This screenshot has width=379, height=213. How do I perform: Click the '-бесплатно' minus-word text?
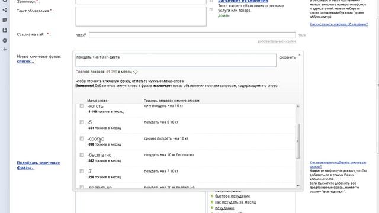99,155
